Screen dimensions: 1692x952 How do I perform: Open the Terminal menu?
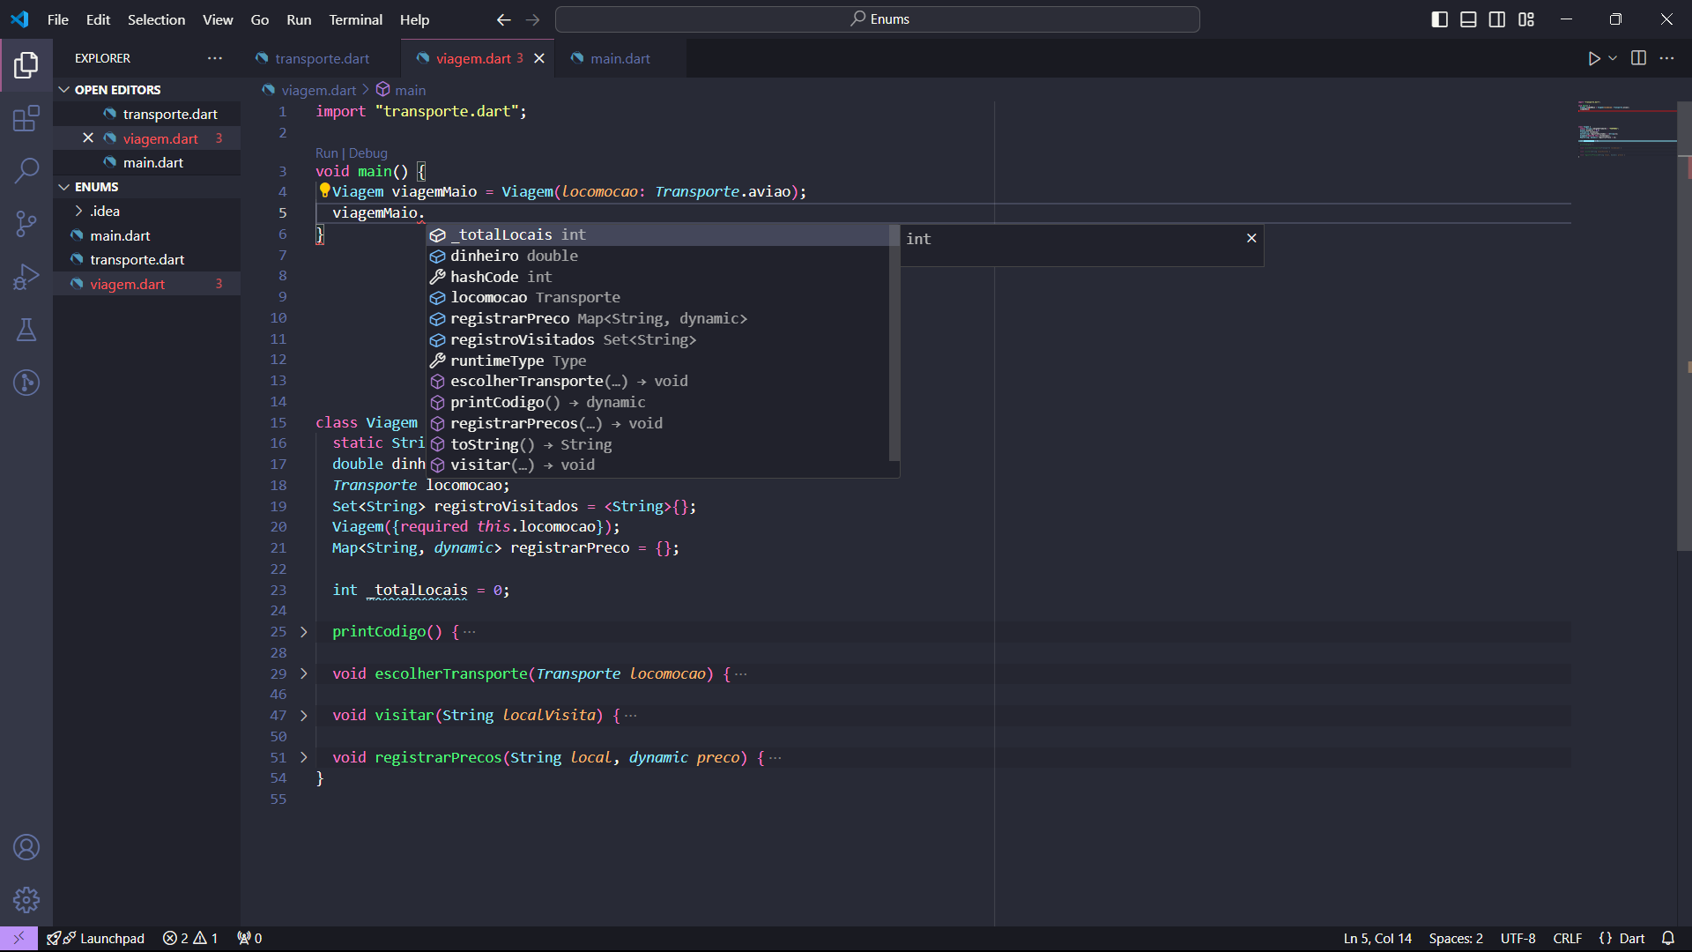tap(355, 19)
